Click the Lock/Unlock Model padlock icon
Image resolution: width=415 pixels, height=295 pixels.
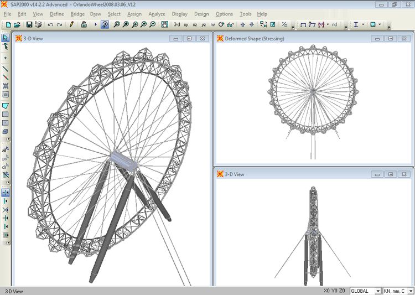[83, 25]
